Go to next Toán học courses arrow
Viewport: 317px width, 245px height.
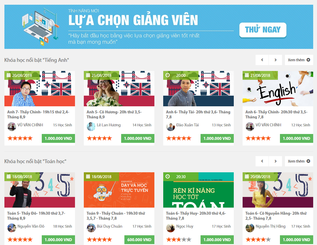275,161
